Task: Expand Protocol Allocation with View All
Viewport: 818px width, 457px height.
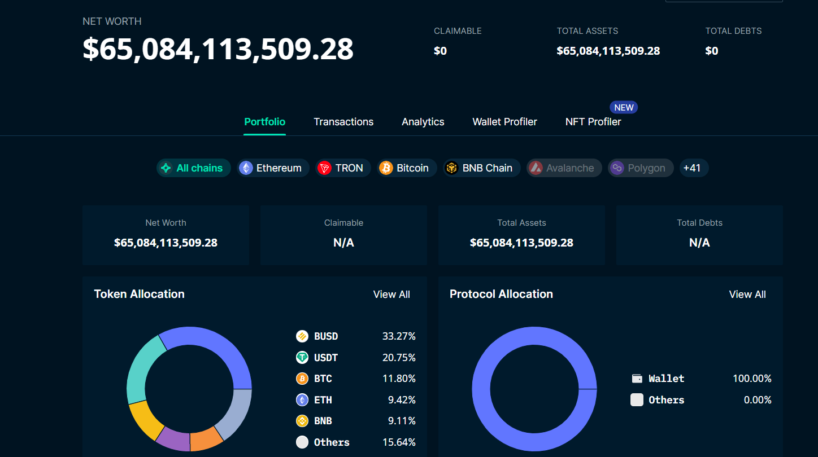Action: coord(747,295)
